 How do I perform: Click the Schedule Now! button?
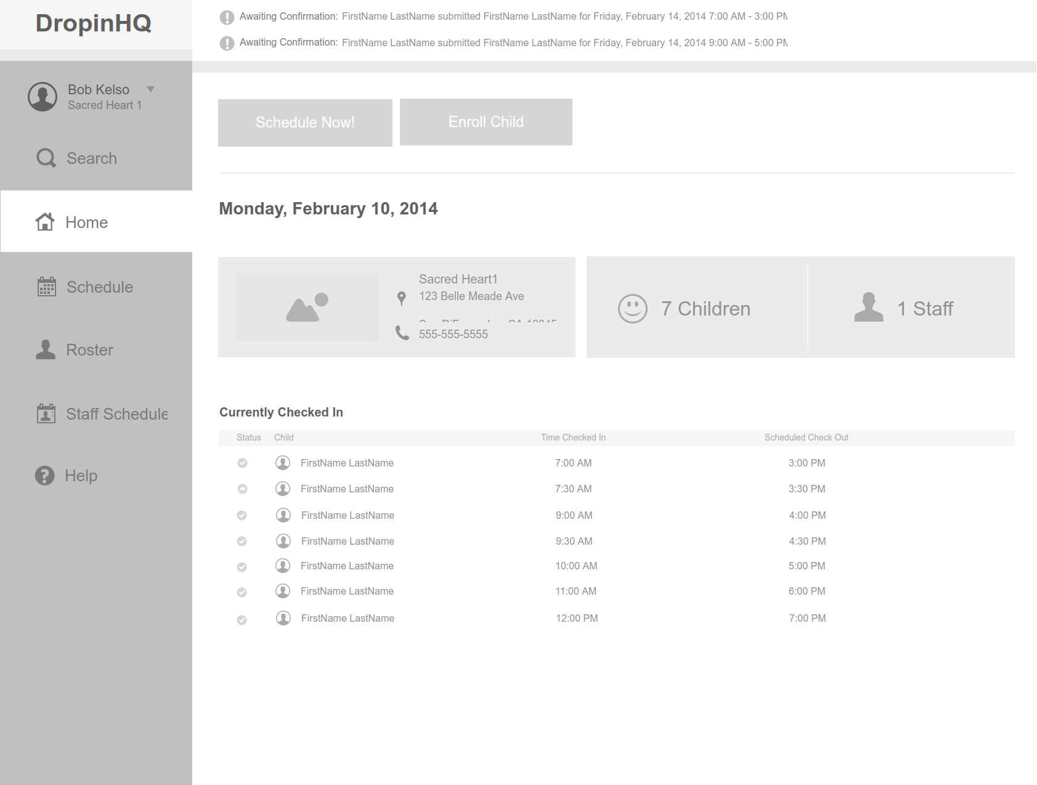[x=305, y=123]
